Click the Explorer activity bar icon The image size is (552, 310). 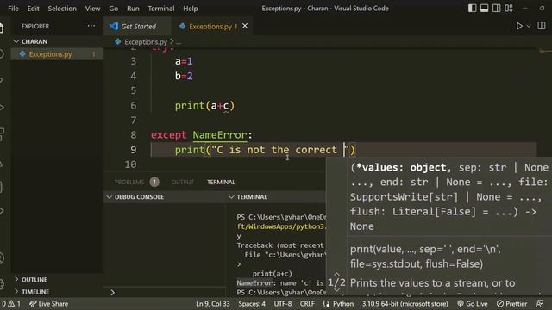pyautogui.click(x=2, y=28)
